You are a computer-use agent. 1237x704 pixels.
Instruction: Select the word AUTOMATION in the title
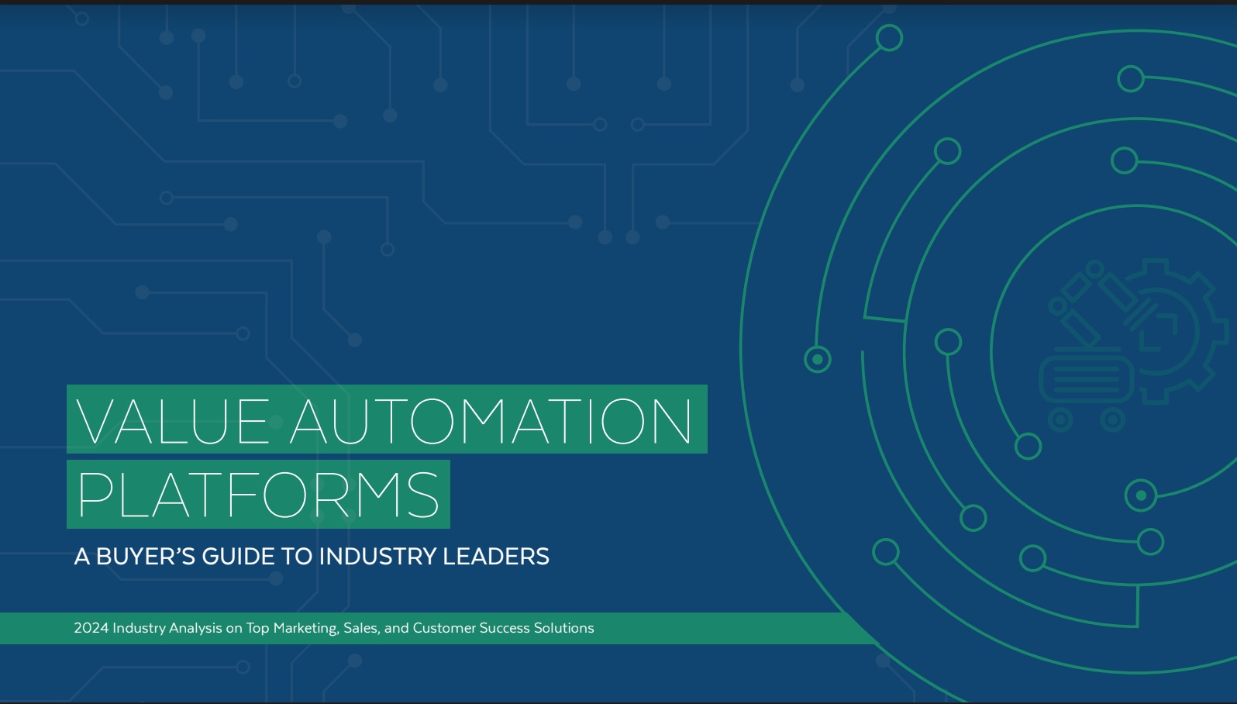pyautogui.click(x=491, y=422)
